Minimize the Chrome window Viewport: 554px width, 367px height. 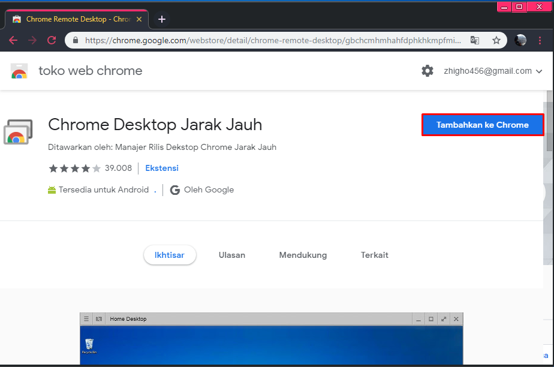[505, 7]
